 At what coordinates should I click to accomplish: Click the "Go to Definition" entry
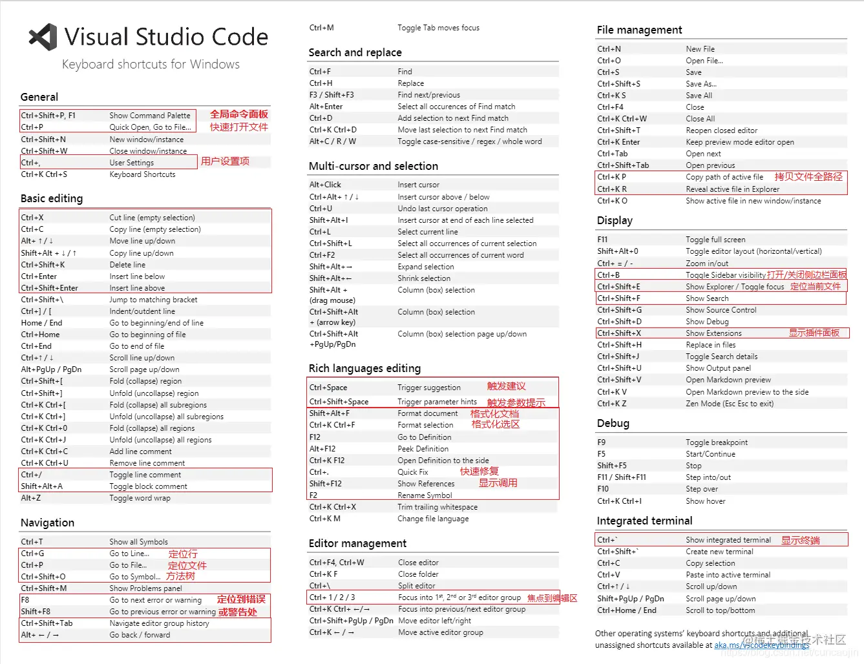[425, 437]
